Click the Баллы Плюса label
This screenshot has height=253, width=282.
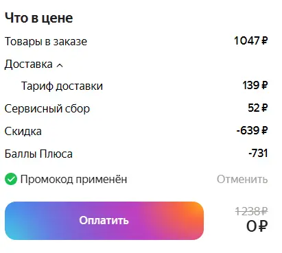click(38, 154)
